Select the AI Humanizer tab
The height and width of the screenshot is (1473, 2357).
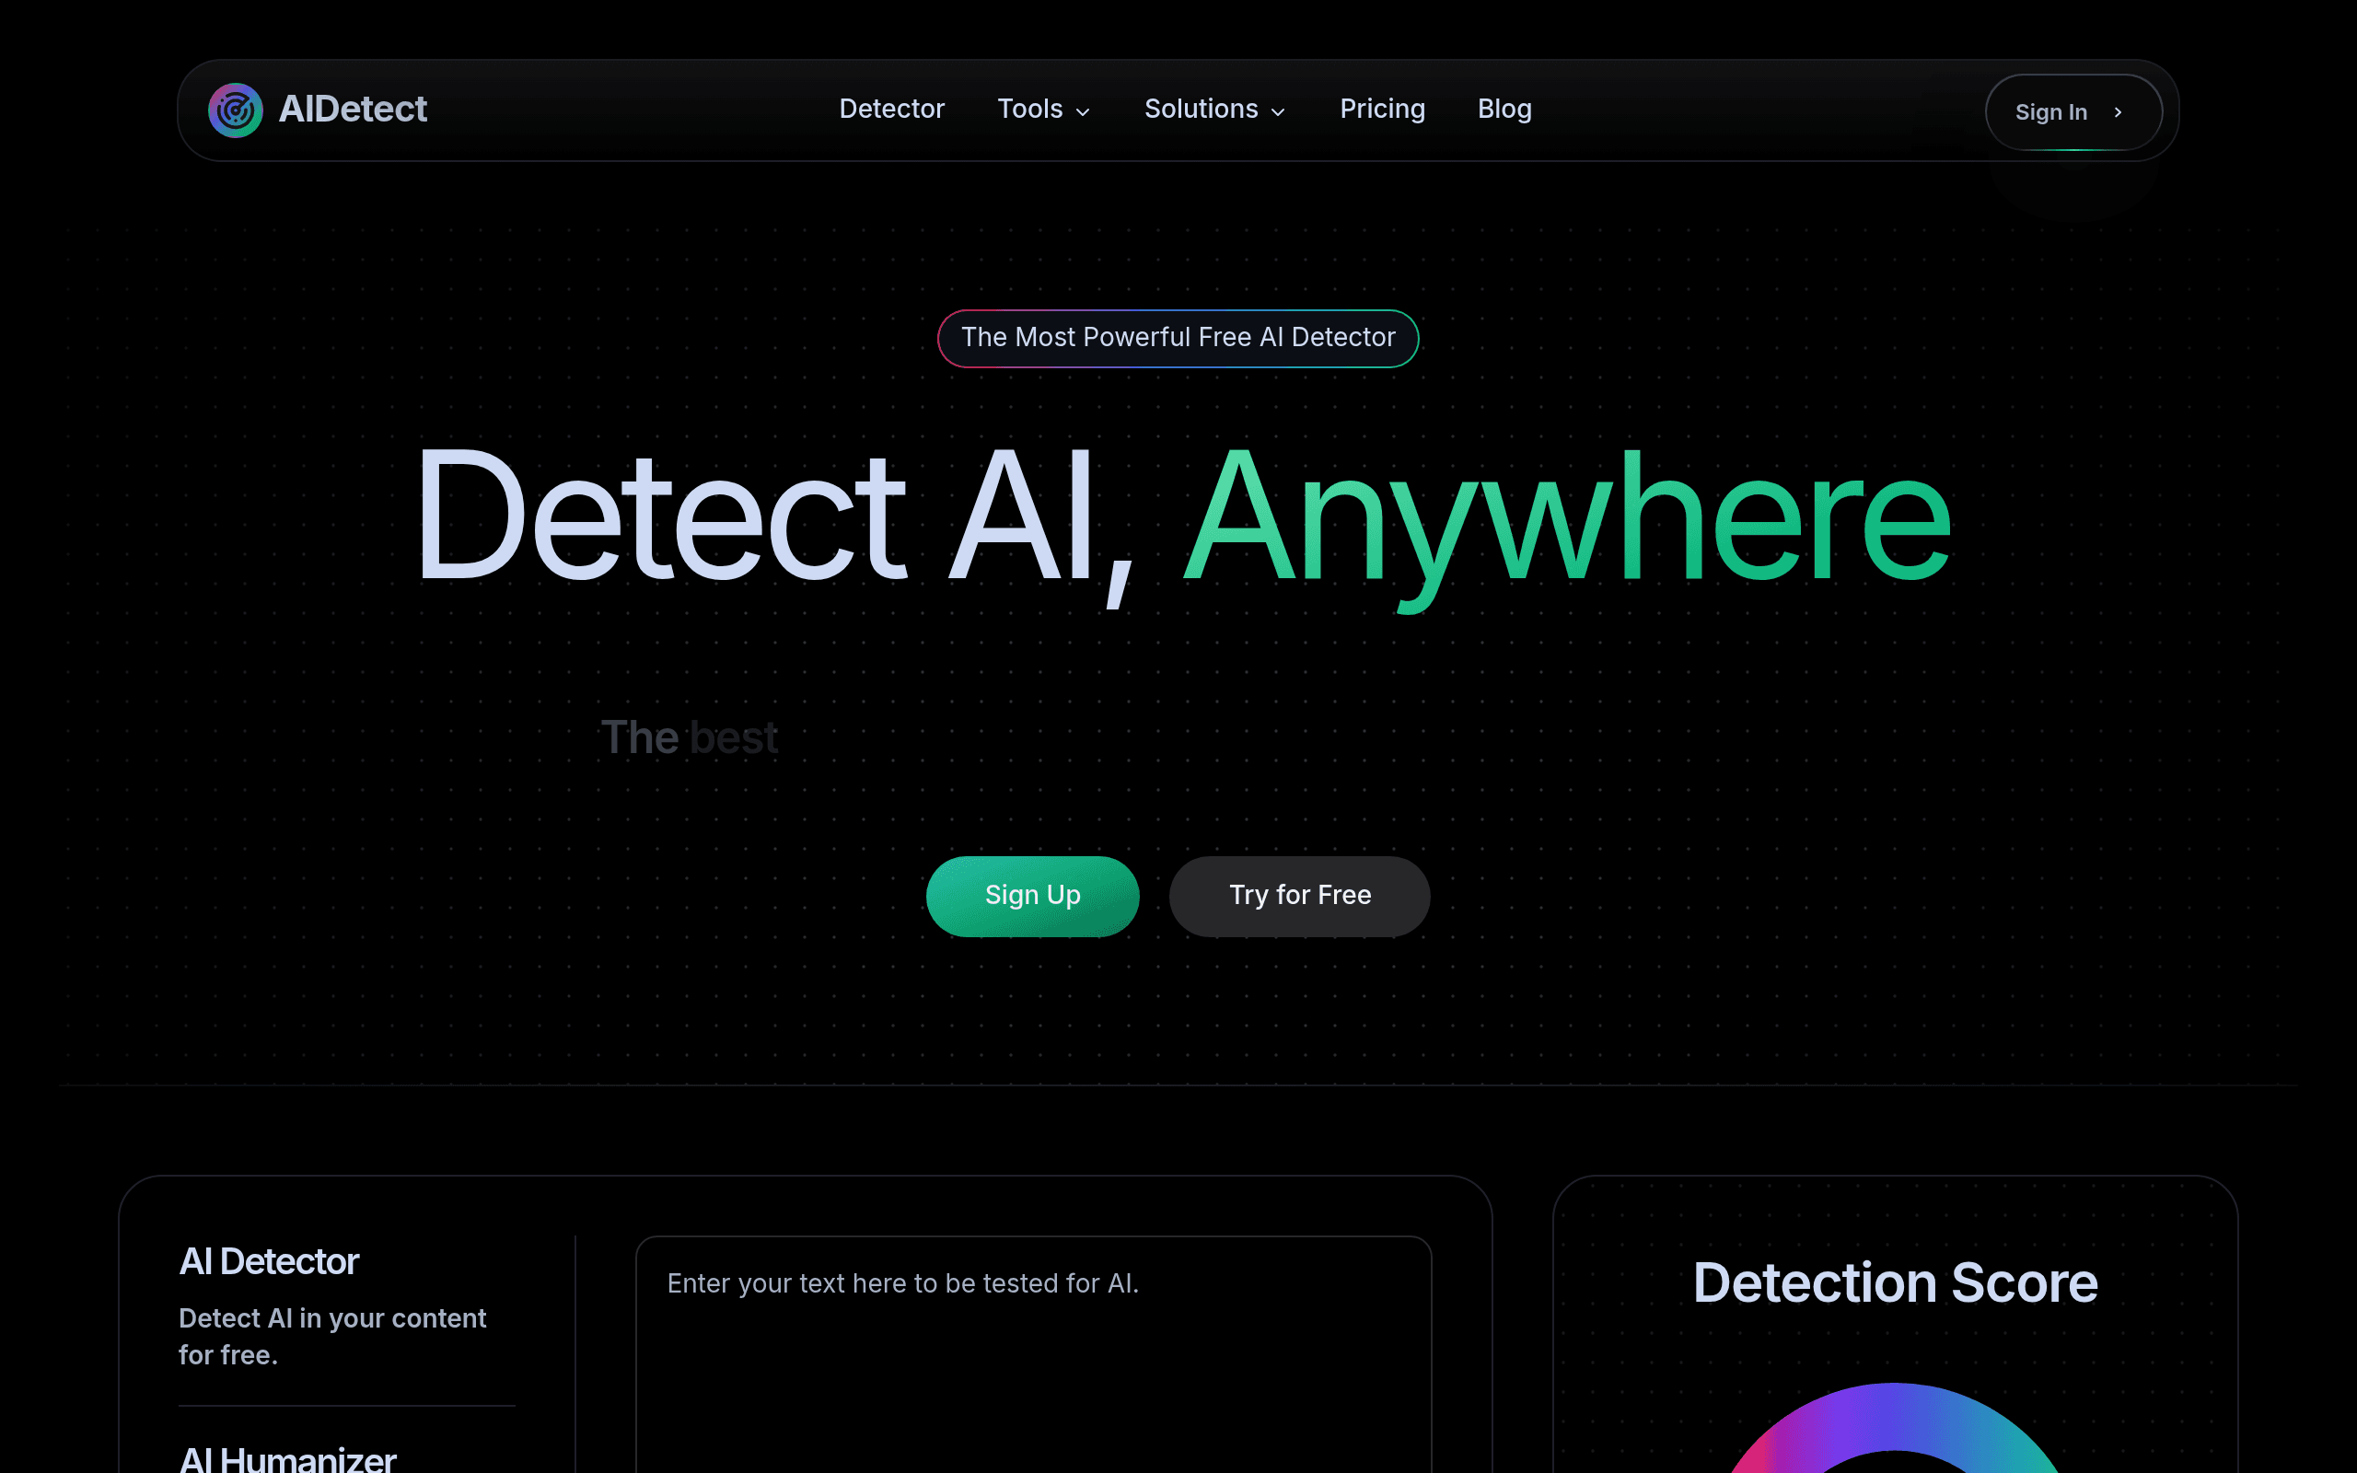click(x=287, y=1458)
